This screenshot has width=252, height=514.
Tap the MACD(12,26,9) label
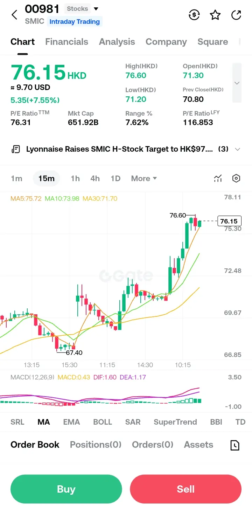(32, 377)
